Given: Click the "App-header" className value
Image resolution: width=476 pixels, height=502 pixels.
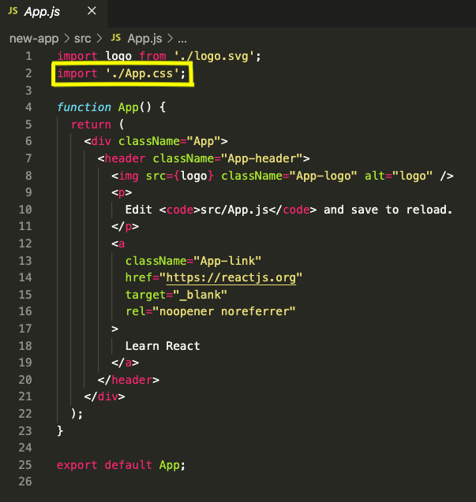Looking at the screenshot, I should pyautogui.click(x=262, y=158).
